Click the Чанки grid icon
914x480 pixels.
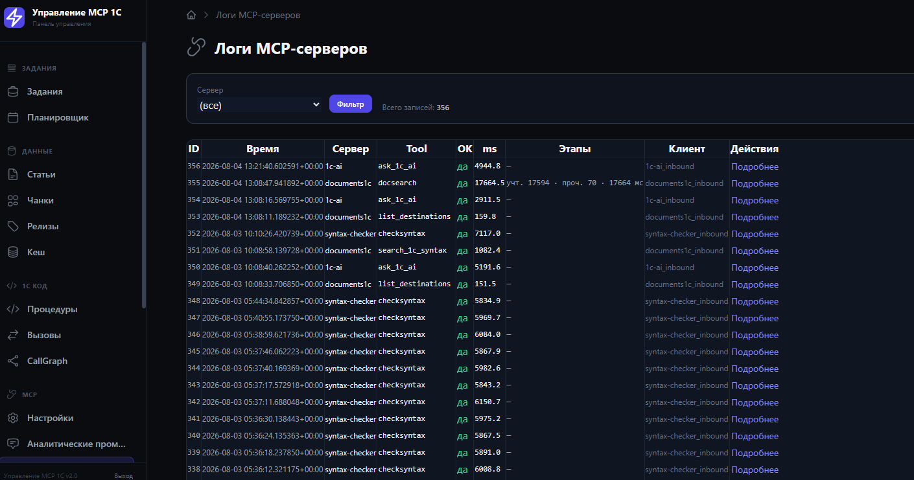(13, 200)
